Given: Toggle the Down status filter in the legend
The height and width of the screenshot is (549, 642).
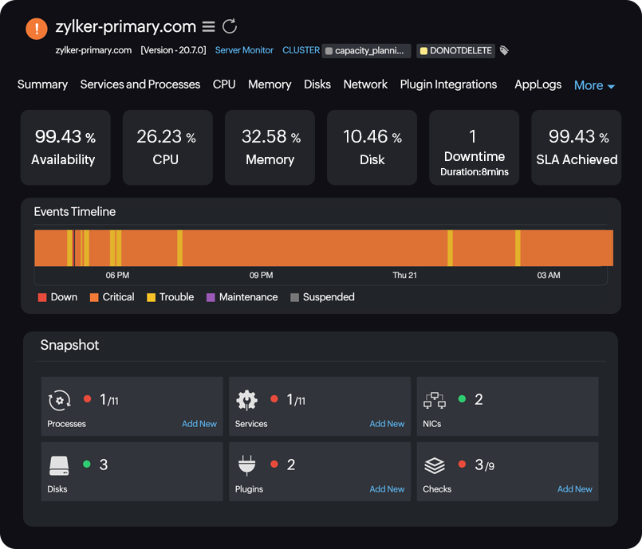Looking at the screenshot, I should point(57,297).
